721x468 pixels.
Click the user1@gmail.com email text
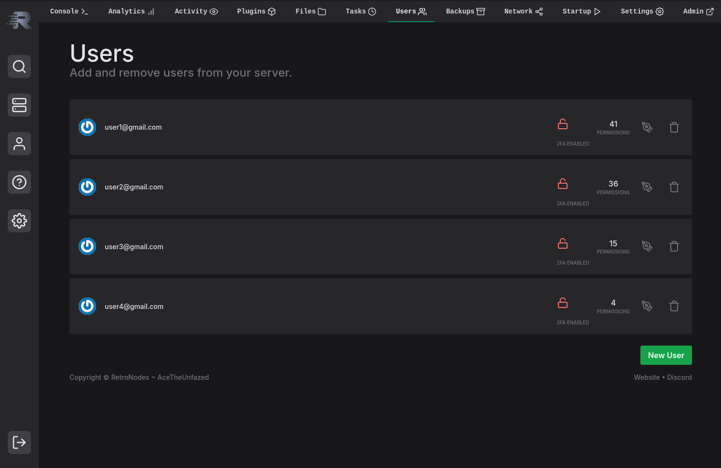(133, 127)
